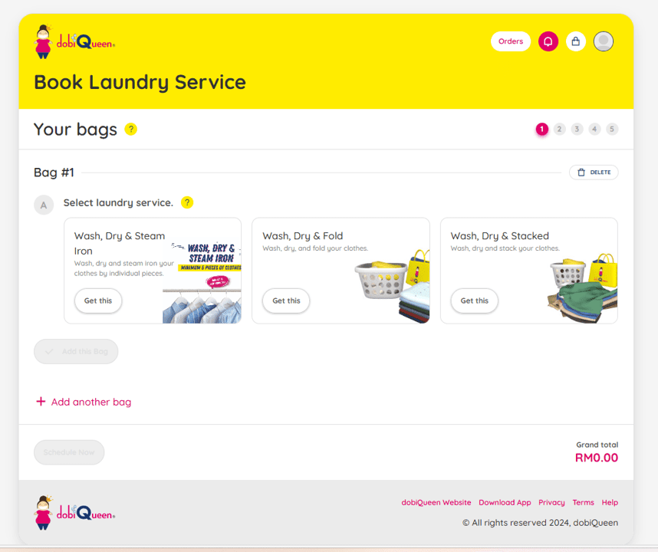Select step 3 in the progress indicator
The width and height of the screenshot is (658, 552).
point(577,129)
